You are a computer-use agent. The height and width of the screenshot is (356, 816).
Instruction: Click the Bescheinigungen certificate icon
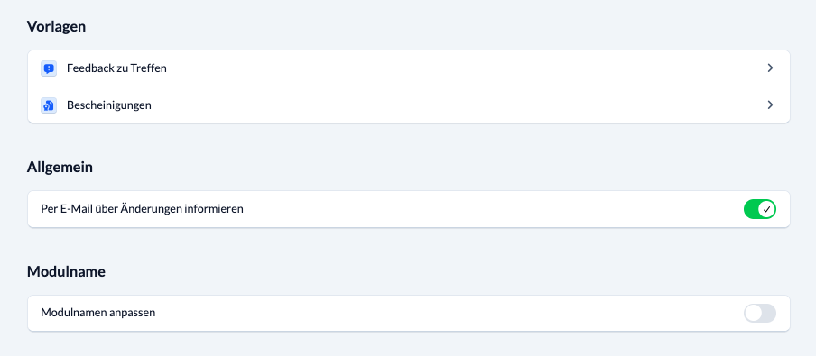point(49,105)
